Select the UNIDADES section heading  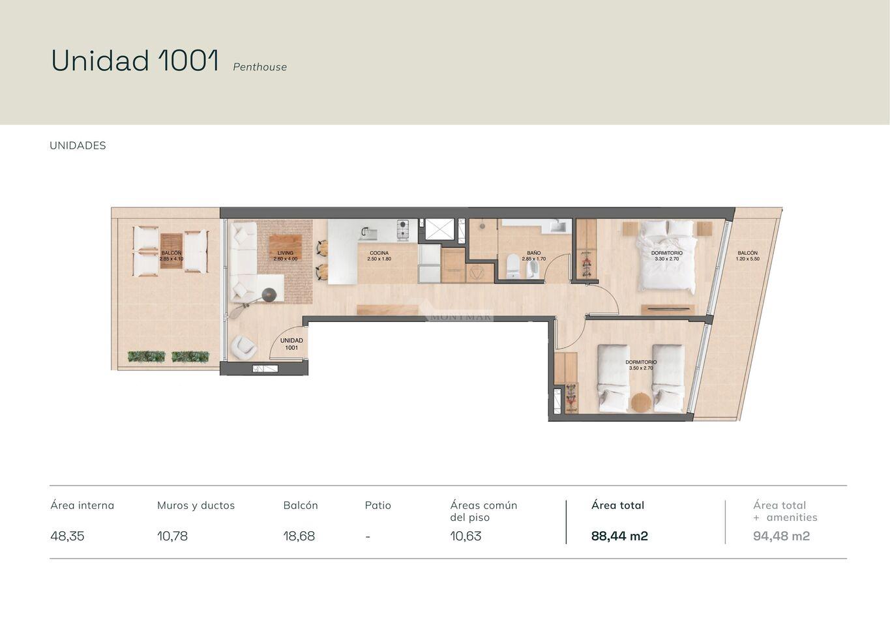pos(78,145)
